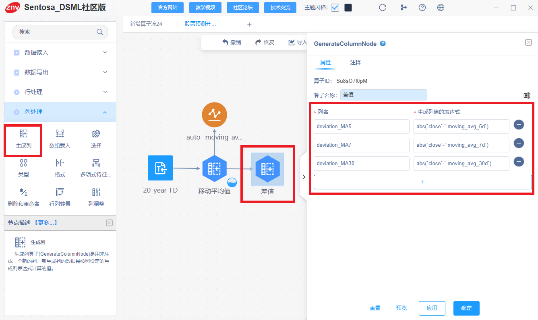Click the help icon beside GenerateColumnNode title
This screenshot has width=538, height=320.
tap(383, 43)
